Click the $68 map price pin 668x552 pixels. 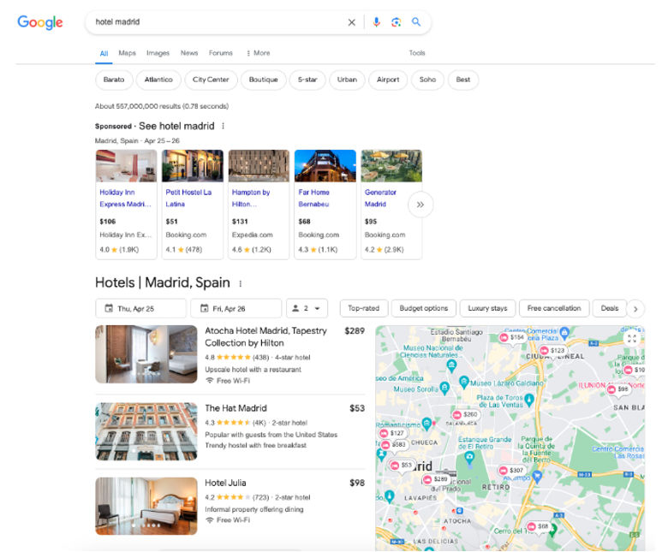pyautogui.click(x=537, y=526)
